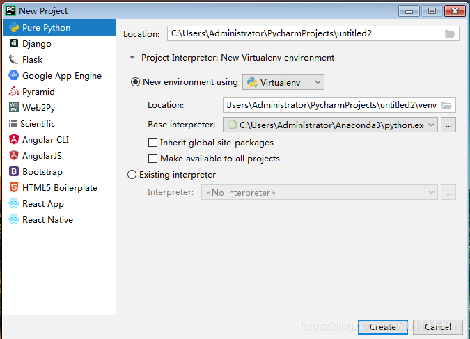Select Google App Engine label
Screen dimensions: 470x339
click(x=62, y=76)
